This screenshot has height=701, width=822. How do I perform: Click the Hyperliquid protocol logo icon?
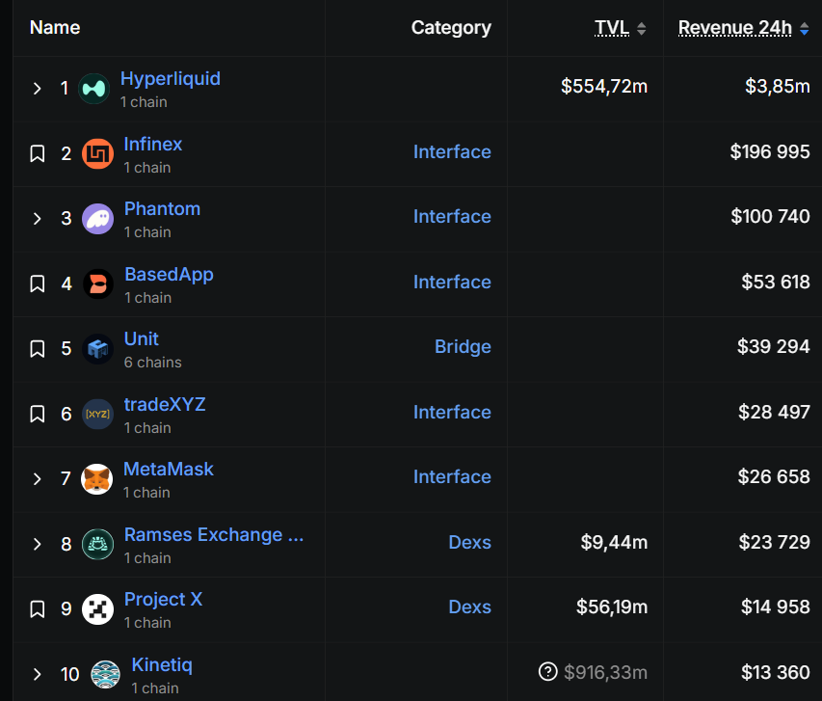(93, 89)
